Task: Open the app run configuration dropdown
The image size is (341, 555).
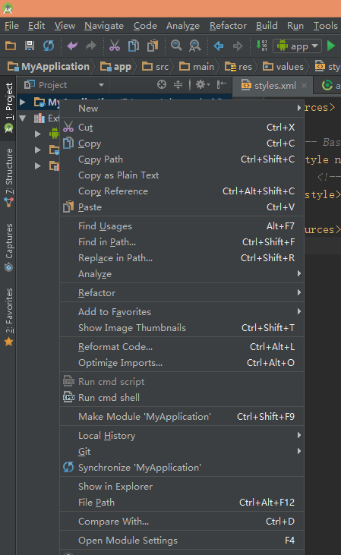Action: click(x=297, y=46)
